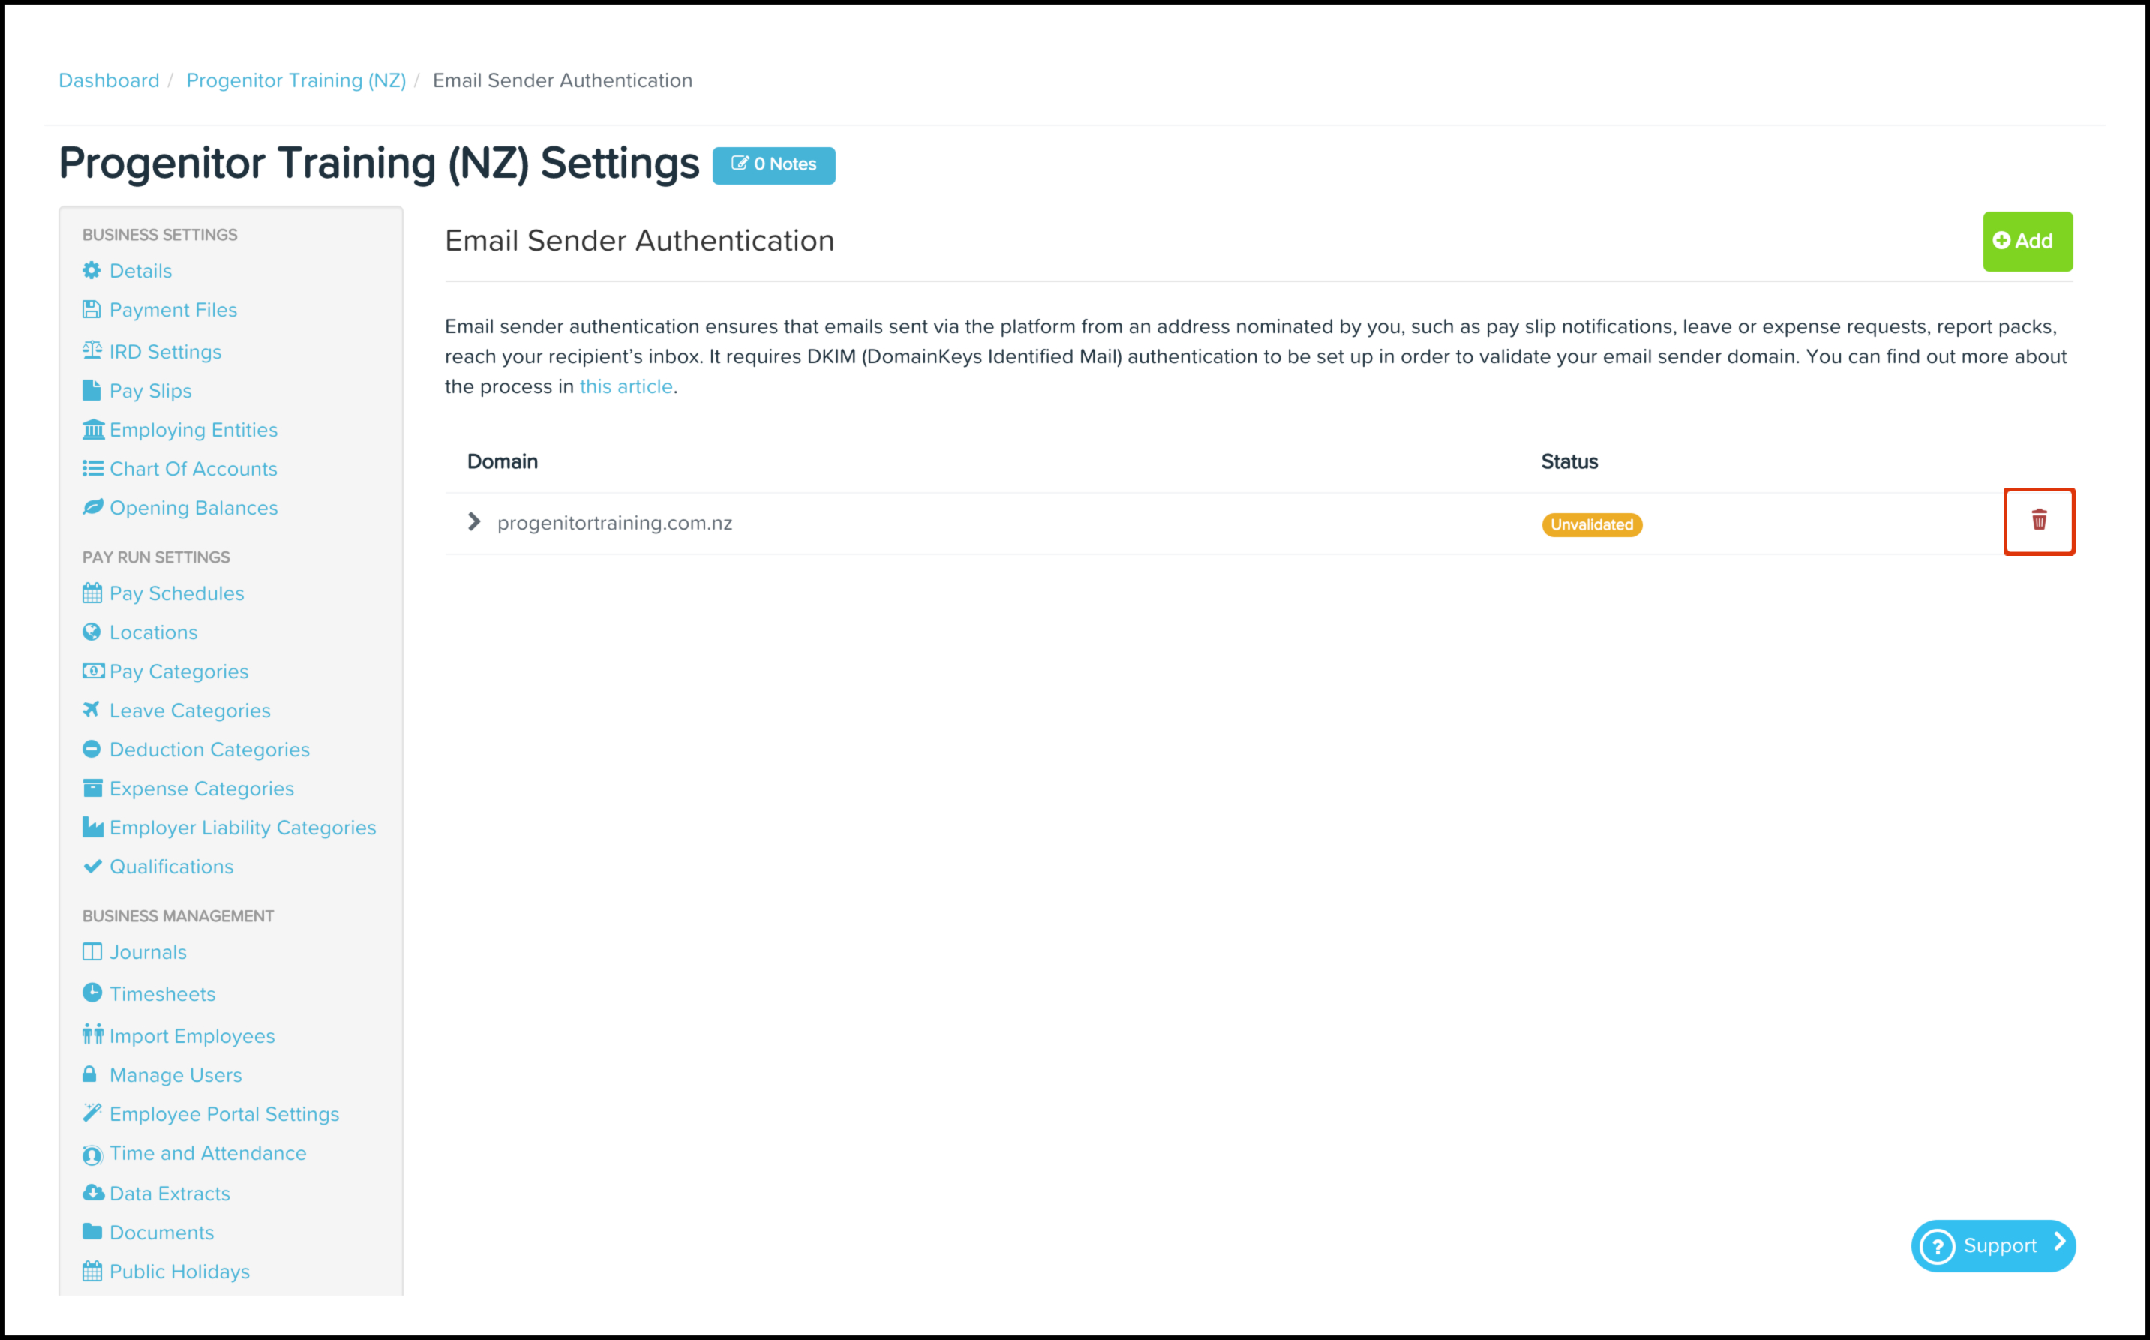Image resolution: width=2150 pixels, height=1340 pixels.
Task: Navigate to Dashboard breadcrumb
Action: [x=109, y=80]
